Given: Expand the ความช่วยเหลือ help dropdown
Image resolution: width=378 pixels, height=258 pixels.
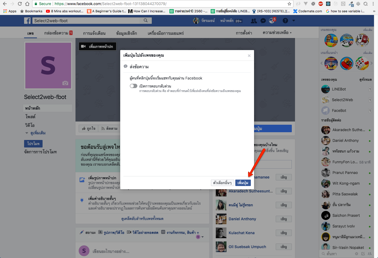Looking at the screenshot, I should point(277,33).
